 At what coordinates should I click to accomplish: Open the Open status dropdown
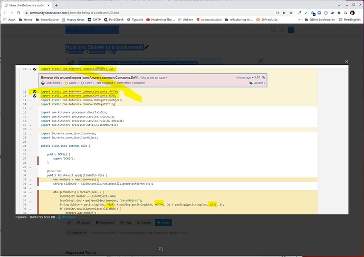pyautogui.click(x=88, y=83)
